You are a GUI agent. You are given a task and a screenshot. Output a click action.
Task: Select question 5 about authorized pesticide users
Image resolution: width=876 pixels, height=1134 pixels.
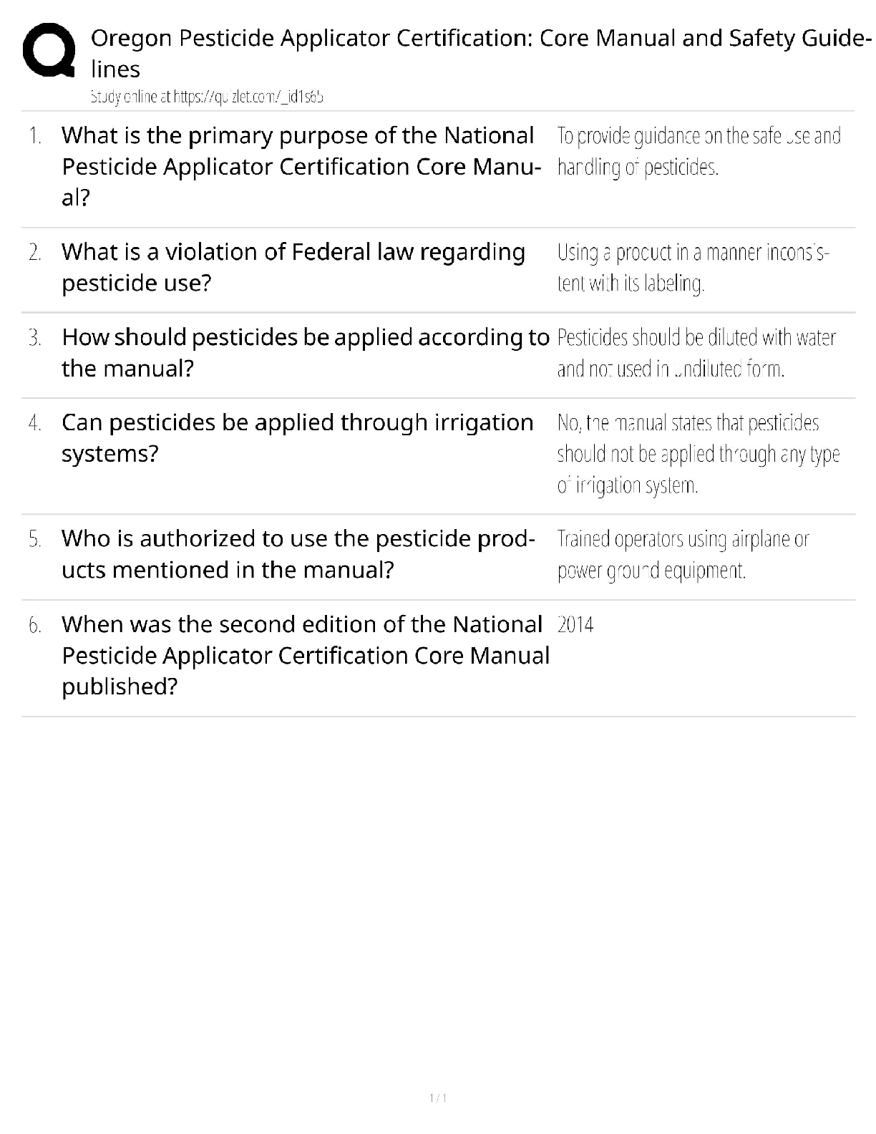[298, 553]
